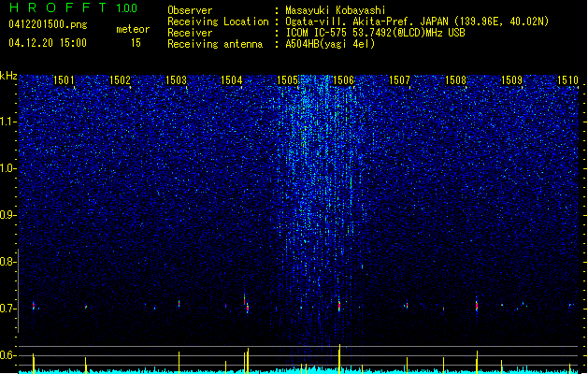Click the 0.6 kHz axis label
Viewport: 588px width, 374px height.
(x=8, y=355)
